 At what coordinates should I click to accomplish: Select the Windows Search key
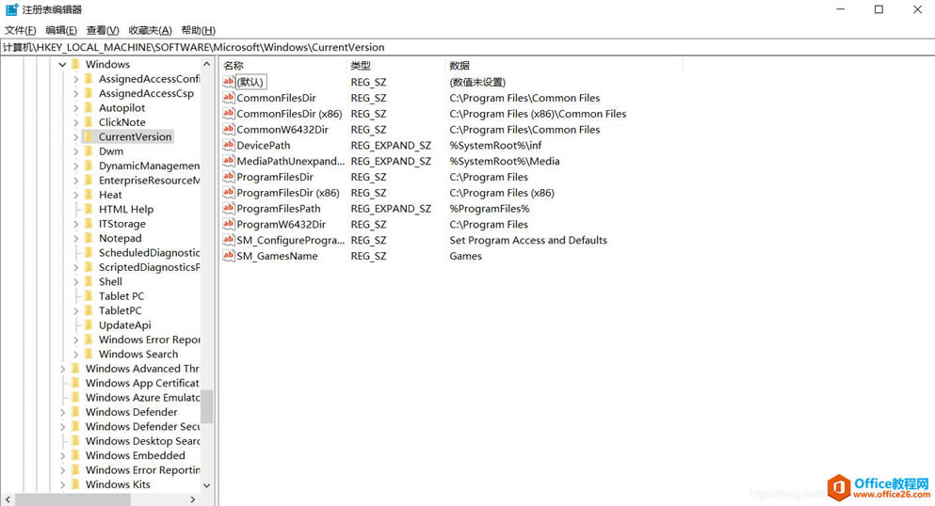pos(138,355)
